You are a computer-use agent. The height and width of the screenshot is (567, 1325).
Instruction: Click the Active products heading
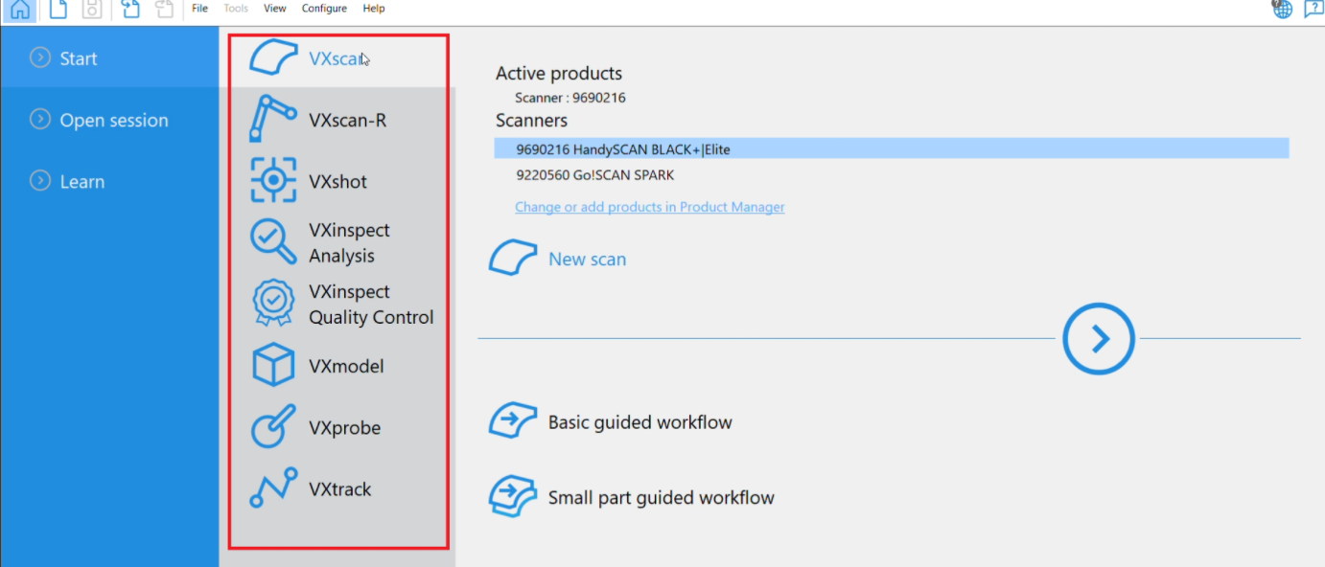coord(559,73)
